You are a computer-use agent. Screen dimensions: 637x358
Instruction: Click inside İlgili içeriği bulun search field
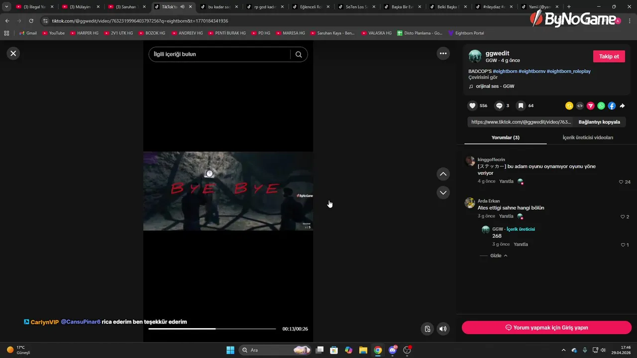coord(220,54)
